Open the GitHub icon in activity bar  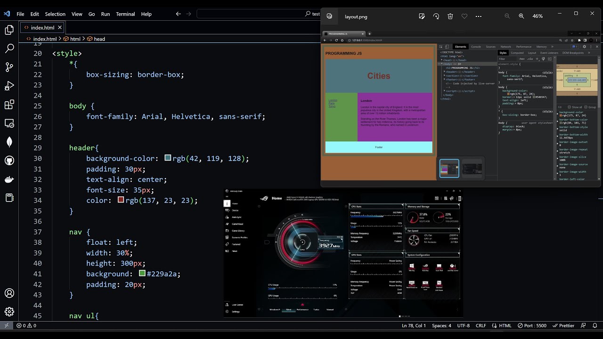click(9, 161)
